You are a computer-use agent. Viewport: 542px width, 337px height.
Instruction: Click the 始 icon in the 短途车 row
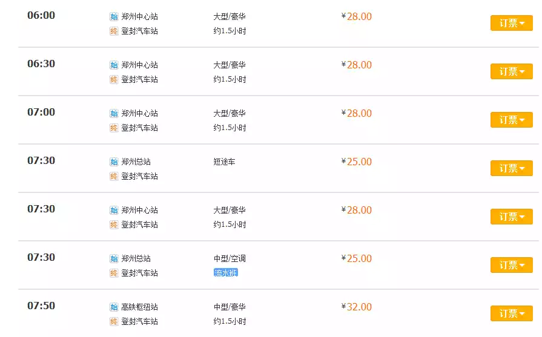tap(114, 162)
